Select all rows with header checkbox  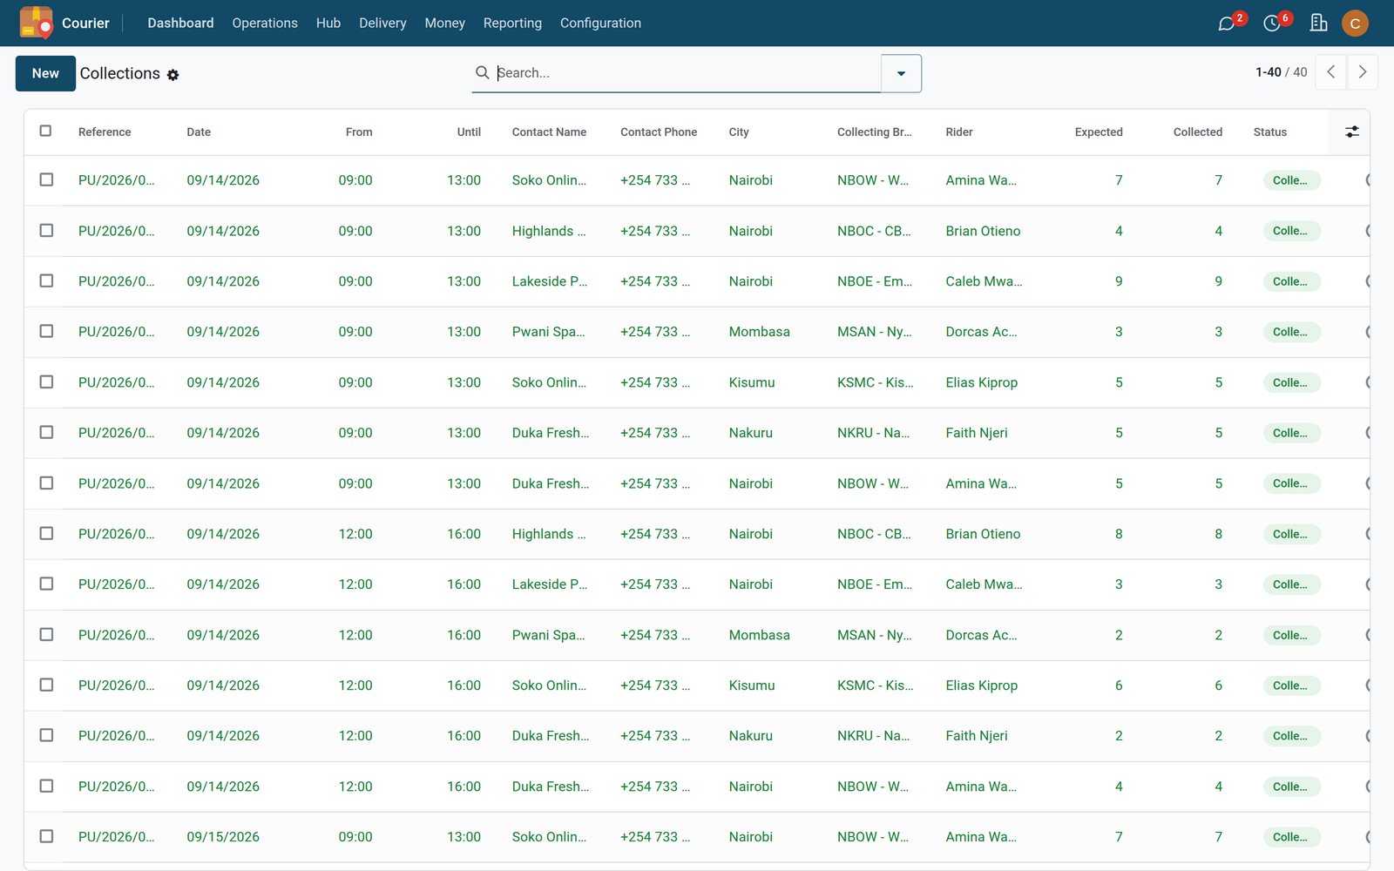(46, 131)
